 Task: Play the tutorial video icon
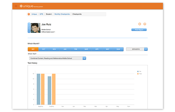[x=140, y=24]
